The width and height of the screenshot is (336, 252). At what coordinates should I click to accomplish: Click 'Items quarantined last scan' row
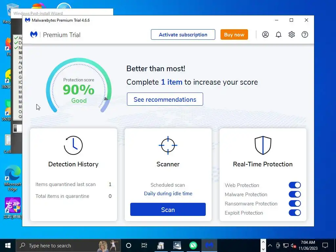(73, 184)
